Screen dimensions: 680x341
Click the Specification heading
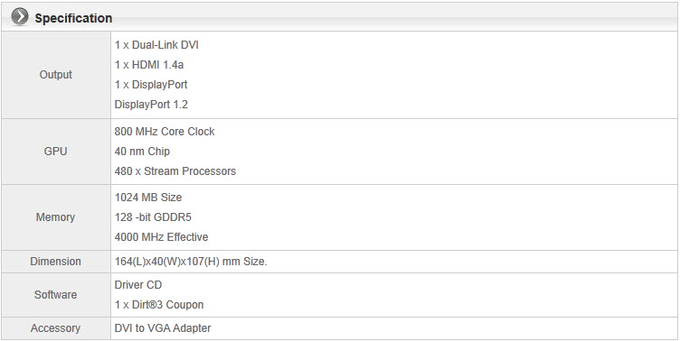pos(73,18)
